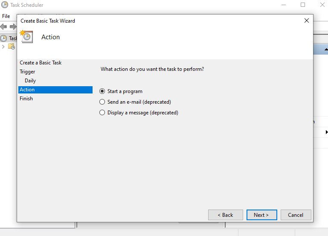Maximize the Task Scheduler window
328x236 pixels.
click(303, 5)
